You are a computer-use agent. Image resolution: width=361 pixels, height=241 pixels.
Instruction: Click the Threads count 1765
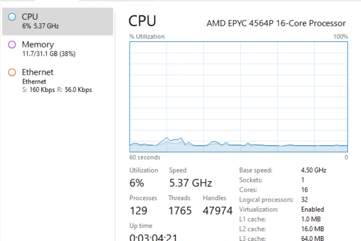180,211
